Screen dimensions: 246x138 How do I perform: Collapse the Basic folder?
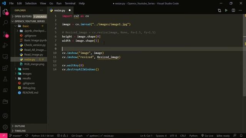[29, 26]
